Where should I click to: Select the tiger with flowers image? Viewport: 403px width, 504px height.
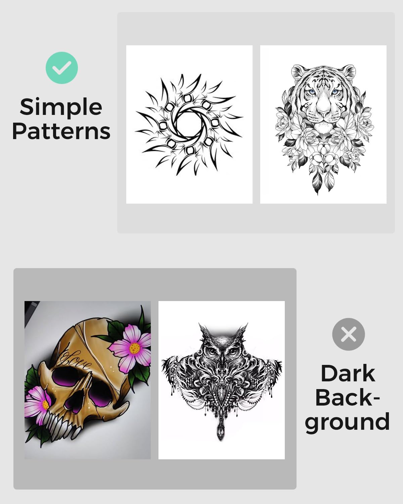[x=323, y=124]
